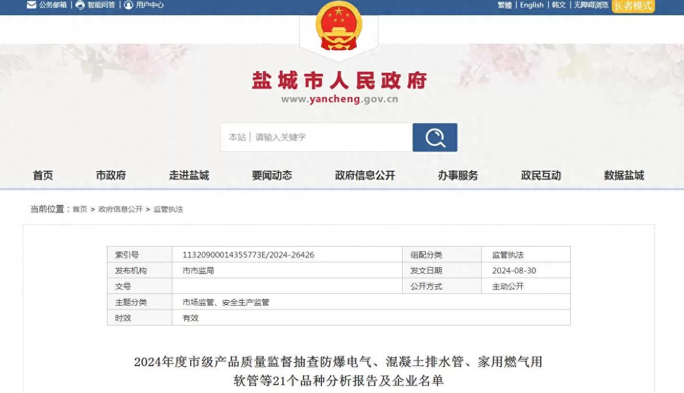Enable 长者模式 elder mode
Screen dimensions: 684x393
pos(633,6)
